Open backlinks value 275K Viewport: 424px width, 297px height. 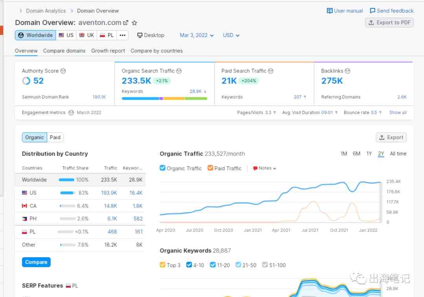pos(332,81)
